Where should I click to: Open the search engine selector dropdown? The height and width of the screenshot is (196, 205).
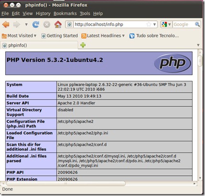tap(166, 24)
